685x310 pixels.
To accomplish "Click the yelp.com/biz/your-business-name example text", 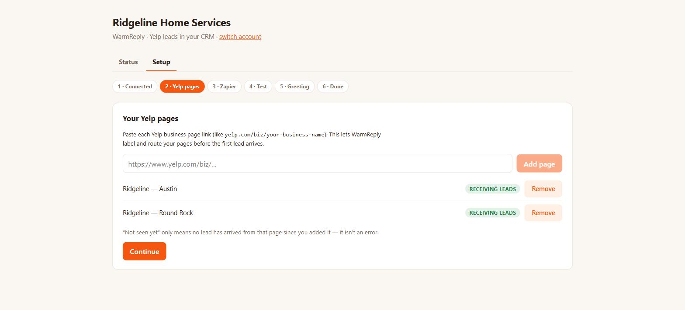I will tap(274, 135).
